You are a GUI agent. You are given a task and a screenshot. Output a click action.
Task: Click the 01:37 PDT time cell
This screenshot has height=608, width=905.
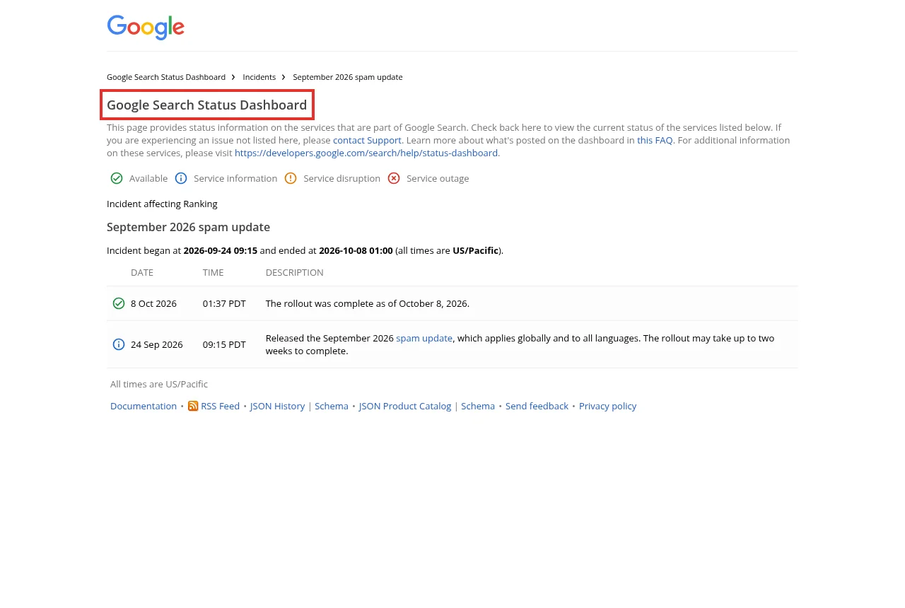[x=224, y=303]
